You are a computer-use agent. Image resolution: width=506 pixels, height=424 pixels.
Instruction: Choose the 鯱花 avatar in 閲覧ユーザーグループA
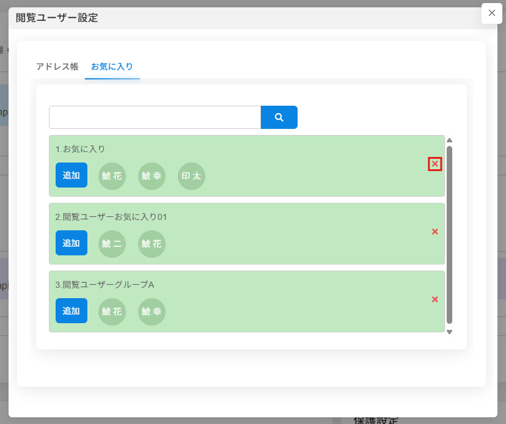pyautogui.click(x=112, y=312)
